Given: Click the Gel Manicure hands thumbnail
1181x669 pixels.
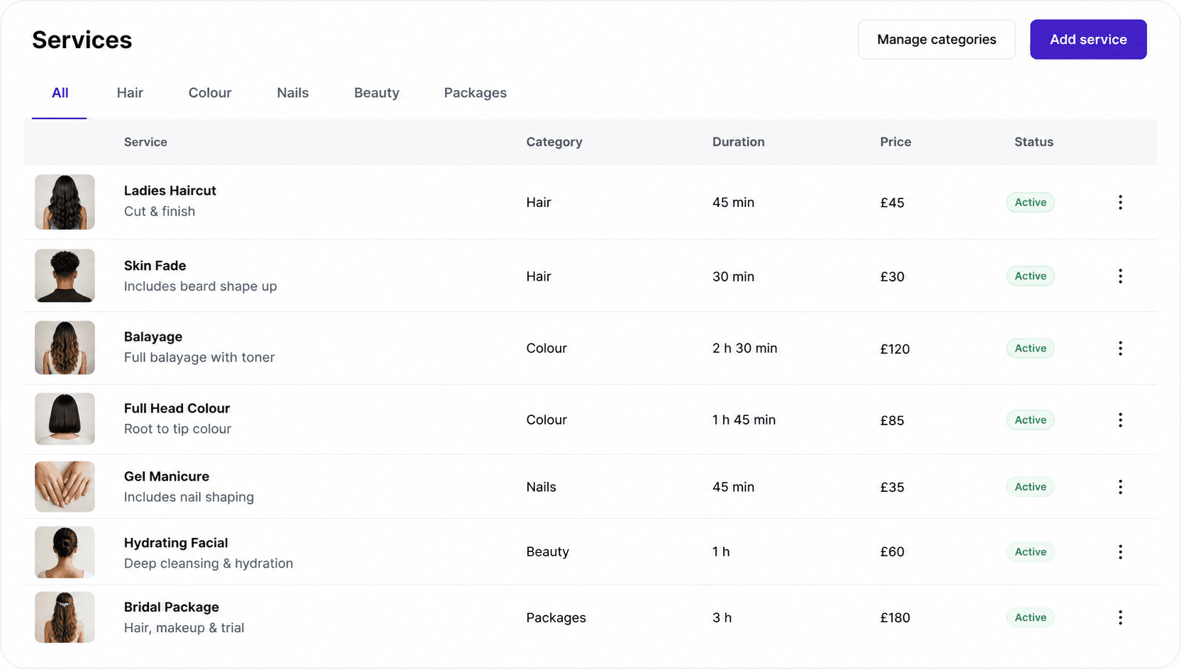Looking at the screenshot, I should tap(65, 487).
